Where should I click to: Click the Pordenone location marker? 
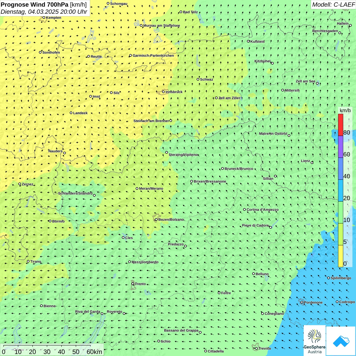point(302,302)
